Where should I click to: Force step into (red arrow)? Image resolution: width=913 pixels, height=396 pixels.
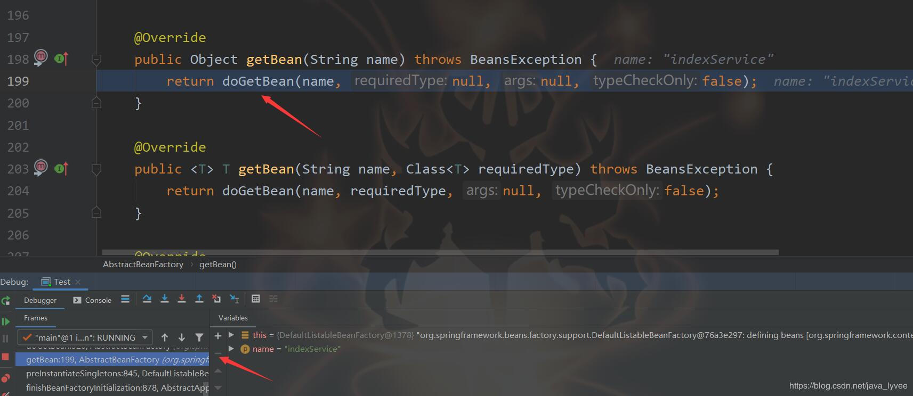(x=182, y=299)
